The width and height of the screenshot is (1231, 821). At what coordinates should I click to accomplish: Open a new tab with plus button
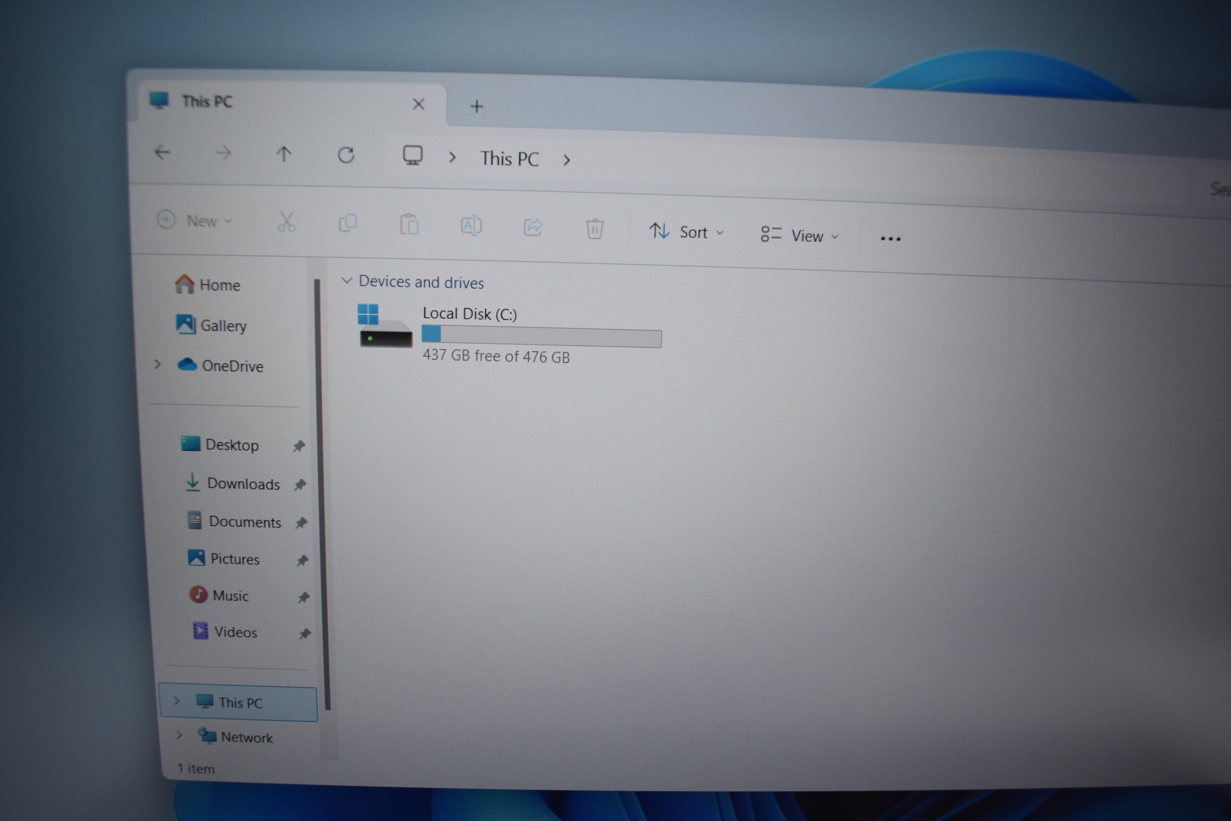tap(476, 106)
